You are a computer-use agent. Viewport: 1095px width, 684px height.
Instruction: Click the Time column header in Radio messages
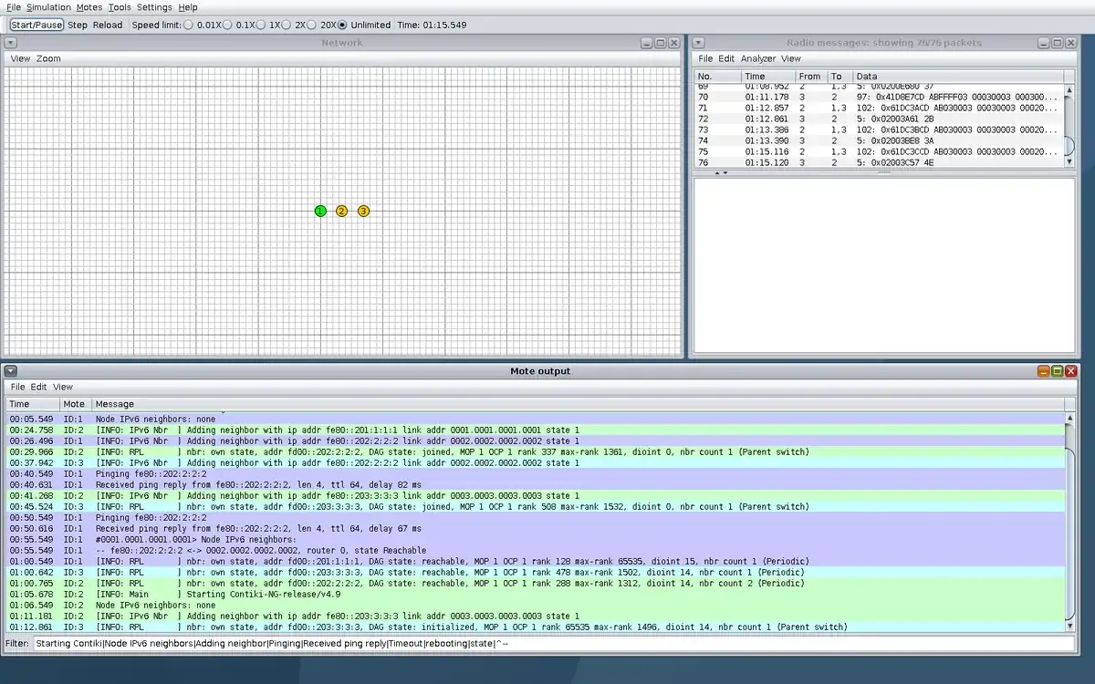point(767,77)
